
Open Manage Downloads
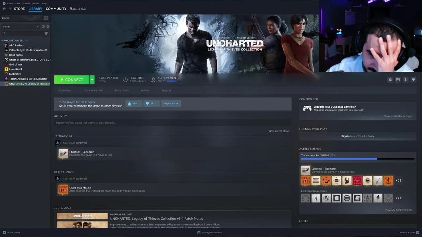coord(210,232)
